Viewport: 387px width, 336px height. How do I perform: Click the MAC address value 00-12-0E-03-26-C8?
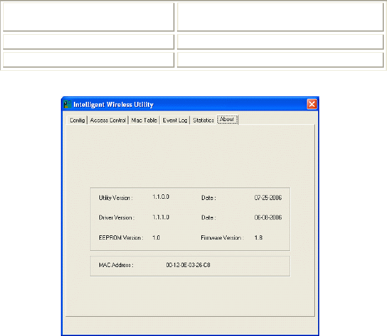coord(192,265)
